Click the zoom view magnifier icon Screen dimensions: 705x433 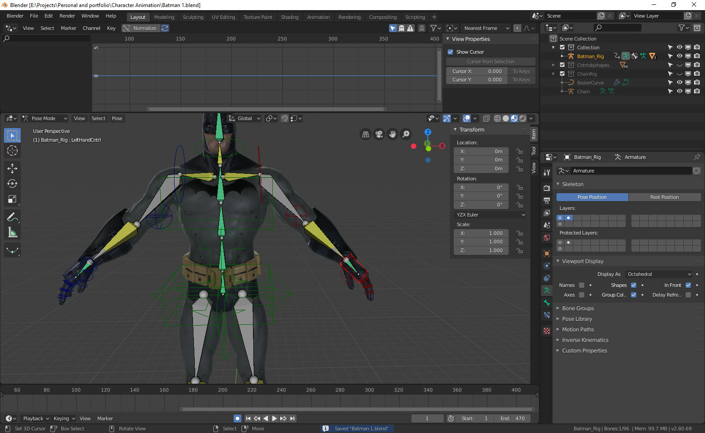point(406,134)
